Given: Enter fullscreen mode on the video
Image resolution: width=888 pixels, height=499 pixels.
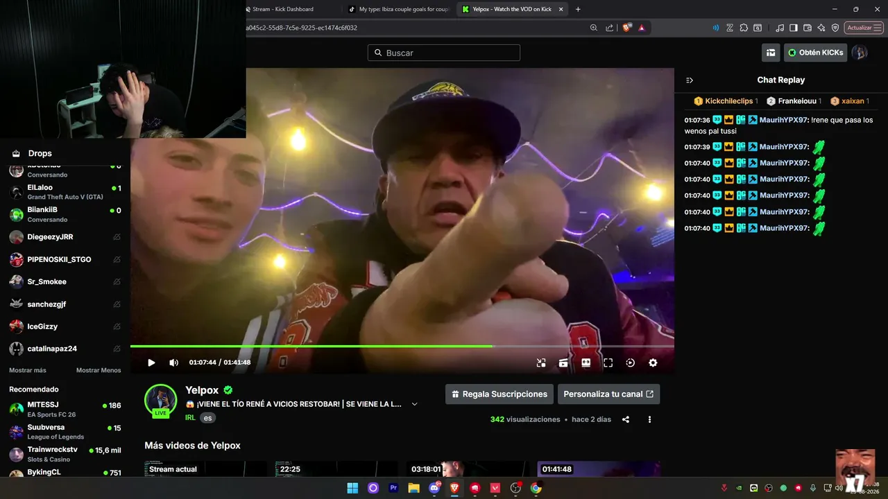Looking at the screenshot, I should [608, 362].
